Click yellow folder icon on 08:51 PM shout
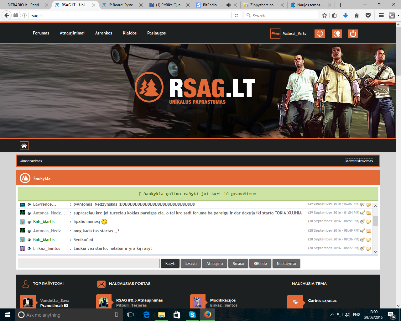 (369, 222)
